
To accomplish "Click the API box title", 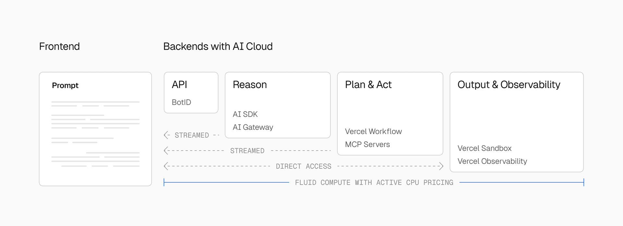I will tap(179, 85).
